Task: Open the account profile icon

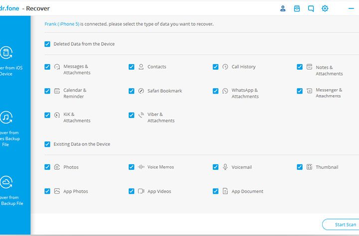Action: (x=283, y=8)
